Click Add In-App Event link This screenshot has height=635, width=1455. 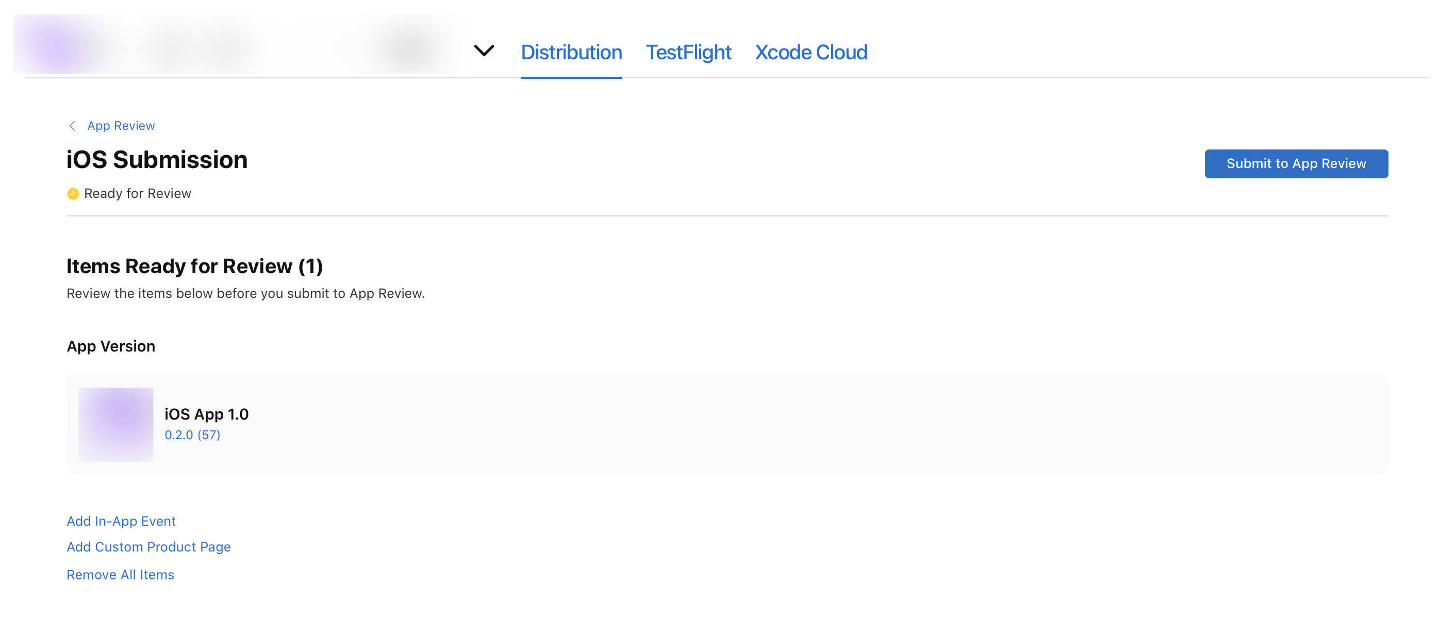[x=121, y=521]
